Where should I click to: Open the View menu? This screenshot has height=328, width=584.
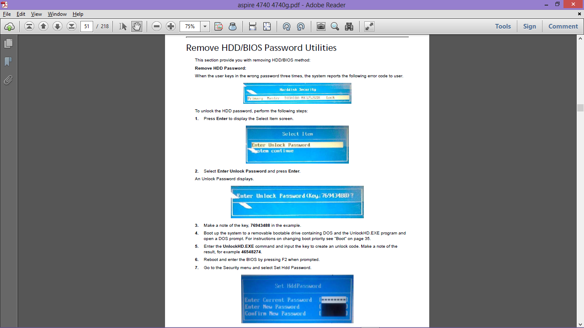click(36, 14)
